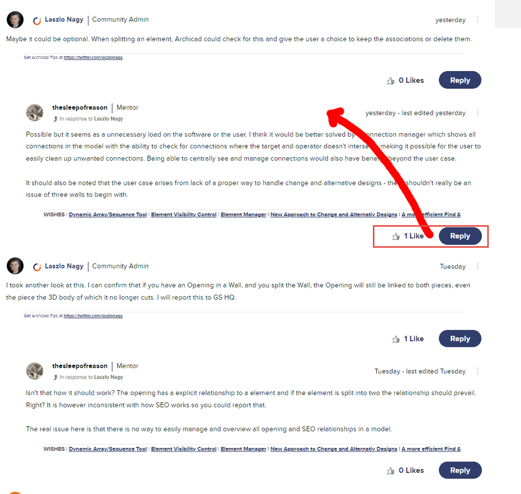Viewport: 521px width, 494px height.
Task: Give kudos to Laszlo Nagy's Tuesday post
Action: [x=396, y=339]
